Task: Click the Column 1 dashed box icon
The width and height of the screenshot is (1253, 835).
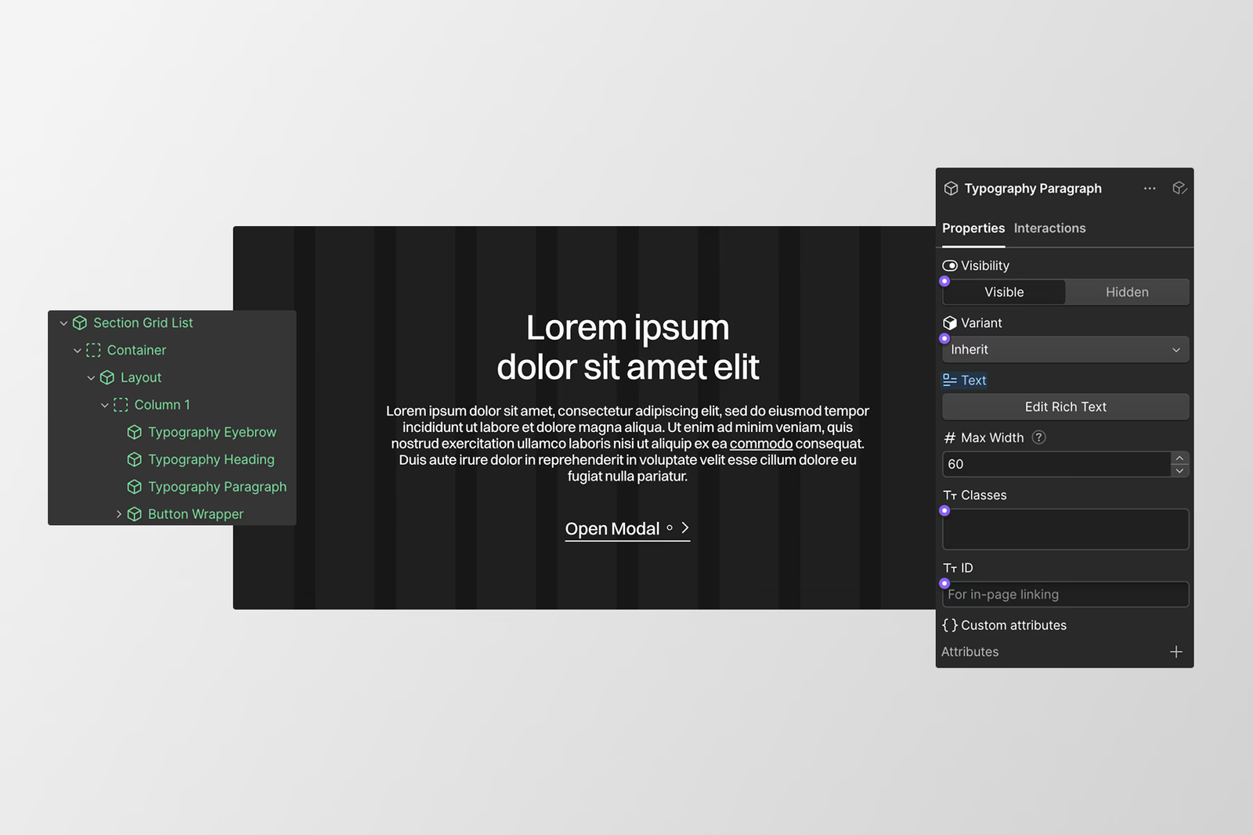Action: tap(121, 405)
